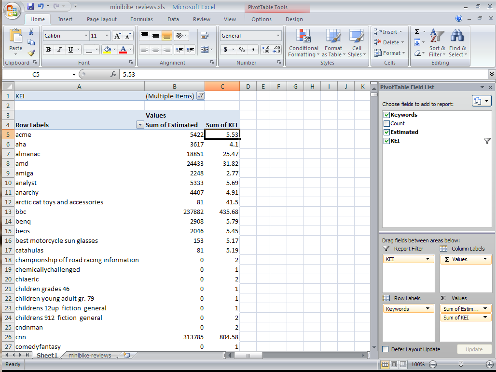496x372 pixels.
Task: Click the zoom slider at the bottom right
Action: point(461,364)
